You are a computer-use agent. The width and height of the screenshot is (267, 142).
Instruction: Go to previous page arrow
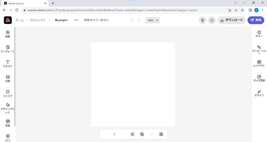pyautogui.click(x=106, y=134)
